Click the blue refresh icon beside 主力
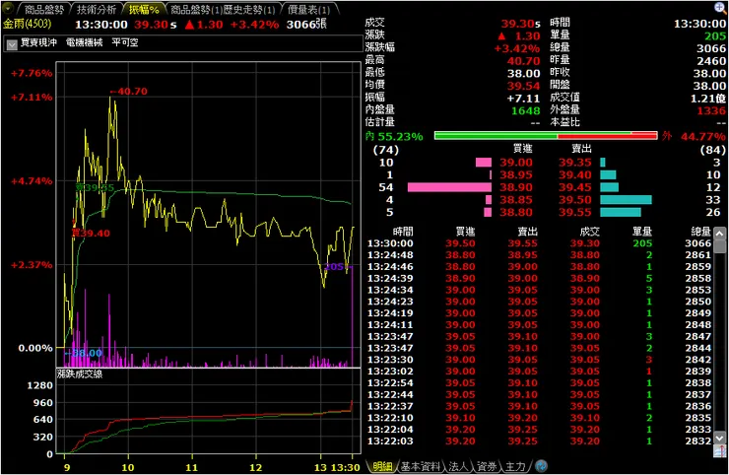 point(541,466)
